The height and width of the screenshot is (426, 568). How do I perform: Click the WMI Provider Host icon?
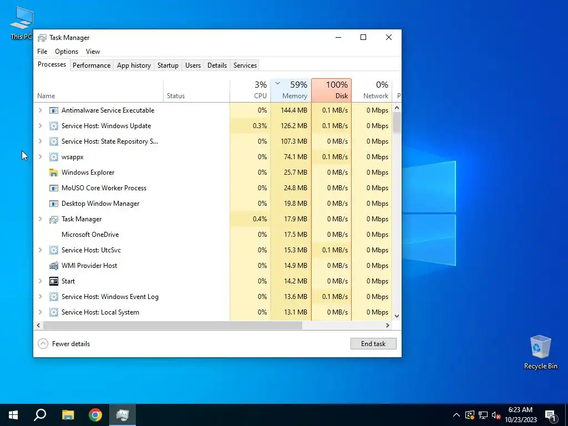click(x=54, y=266)
